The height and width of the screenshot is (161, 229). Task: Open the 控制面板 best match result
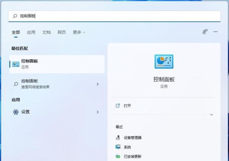tap(57, 64)
